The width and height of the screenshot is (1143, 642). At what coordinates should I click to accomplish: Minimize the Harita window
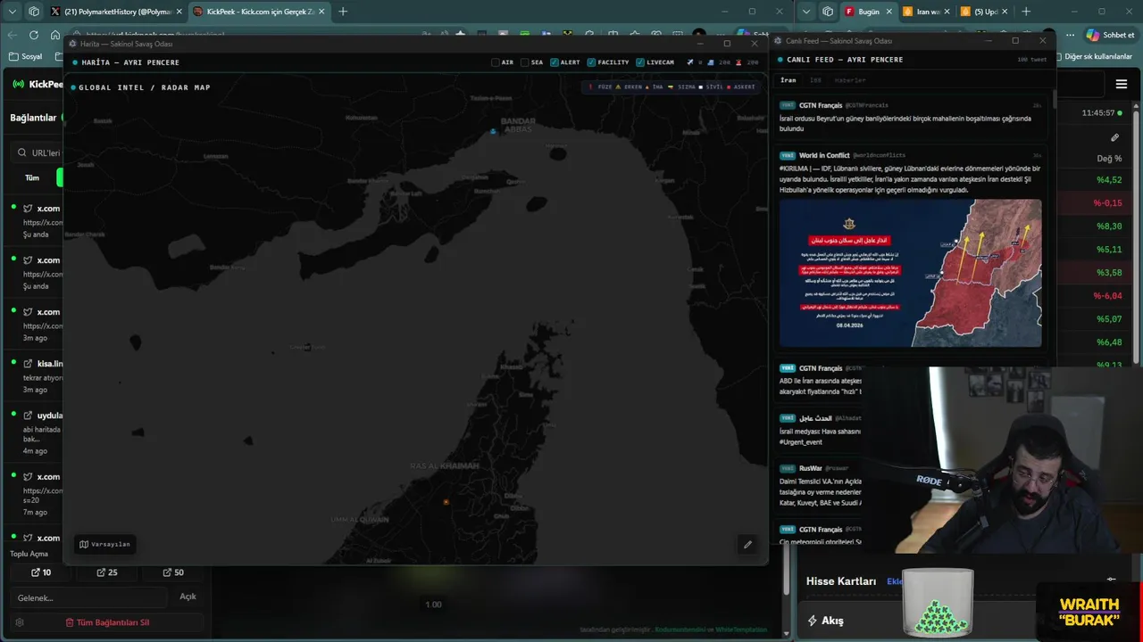(700, 43)
